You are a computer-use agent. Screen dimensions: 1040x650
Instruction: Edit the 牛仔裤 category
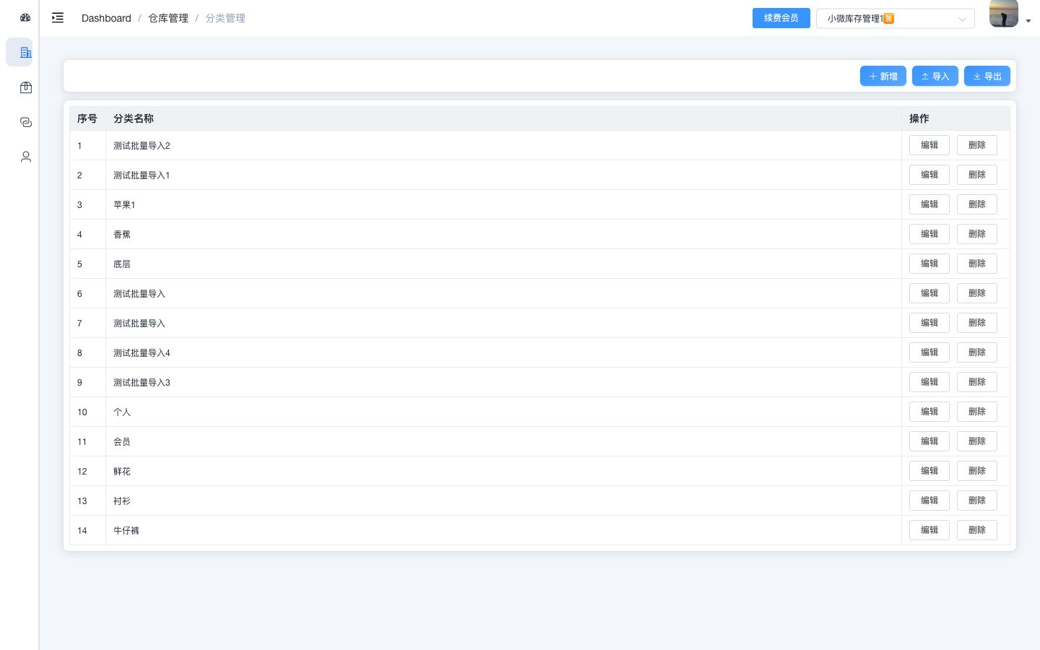929,530
